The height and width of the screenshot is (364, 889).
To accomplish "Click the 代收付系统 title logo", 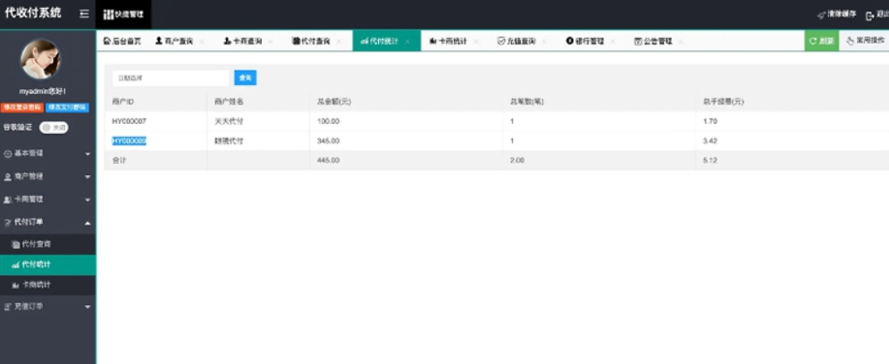I will coord(32,13).
